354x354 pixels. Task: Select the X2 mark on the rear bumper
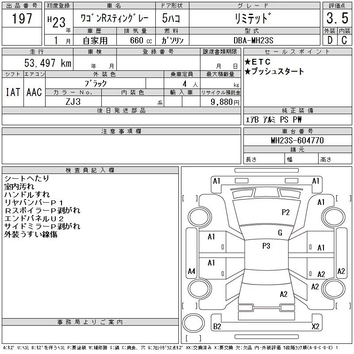(316, 327)
